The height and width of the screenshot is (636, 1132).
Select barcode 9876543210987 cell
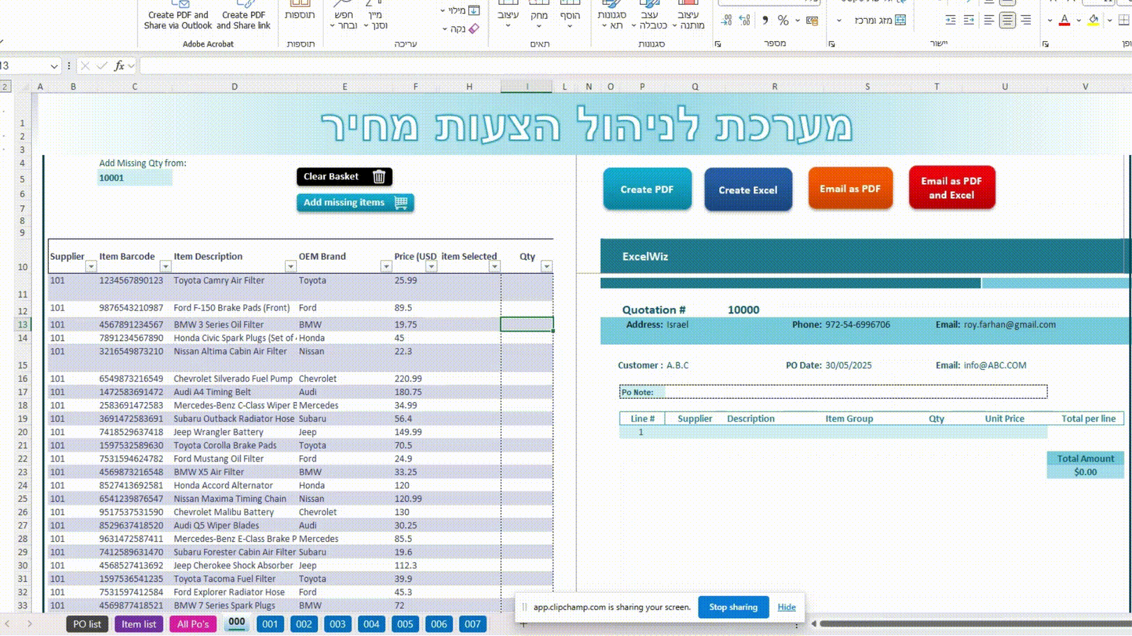click(x=134, y=308)
